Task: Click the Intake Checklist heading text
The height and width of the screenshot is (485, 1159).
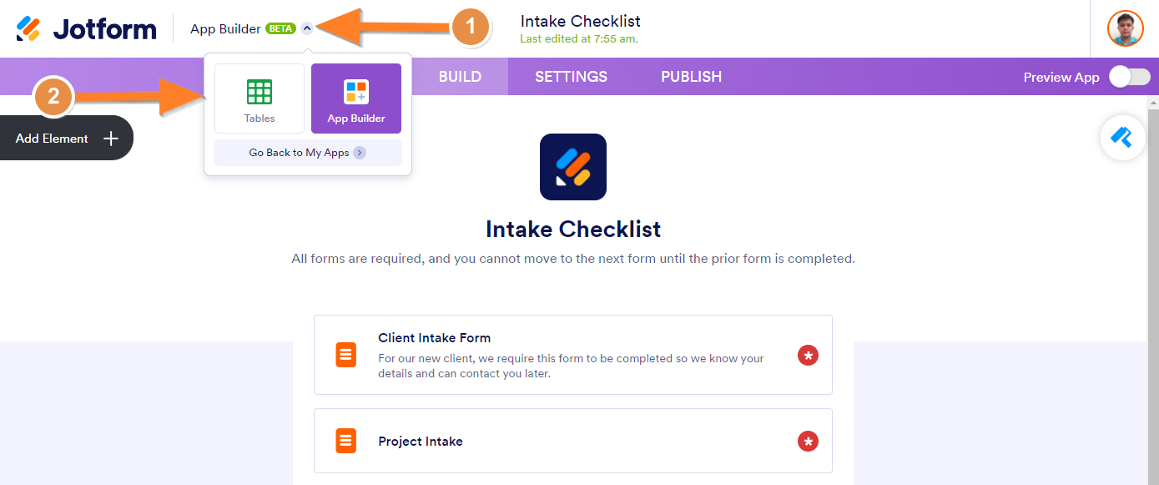Action: (573, 229)
